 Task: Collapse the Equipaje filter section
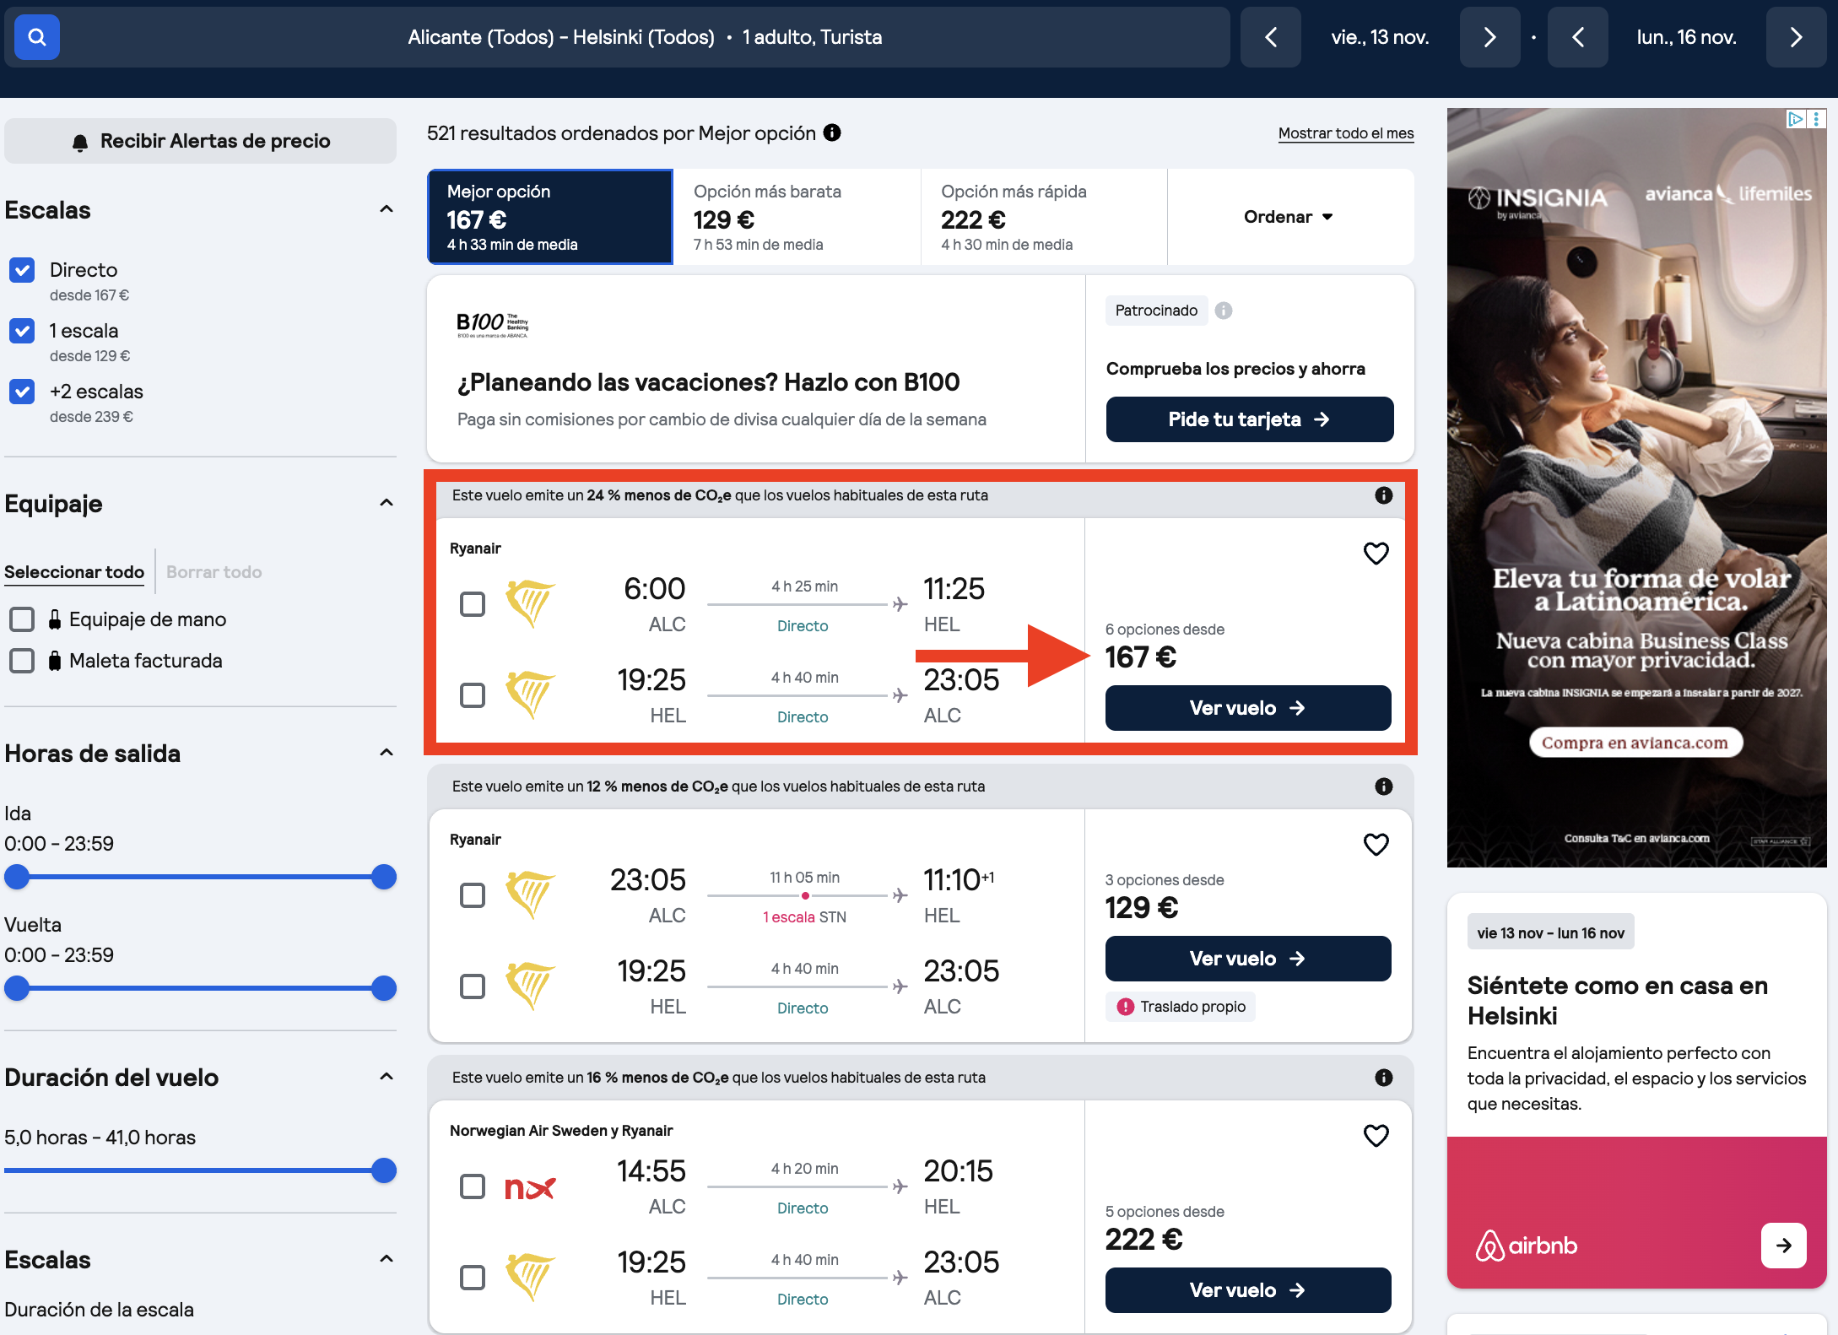click(x=387, y=503)
